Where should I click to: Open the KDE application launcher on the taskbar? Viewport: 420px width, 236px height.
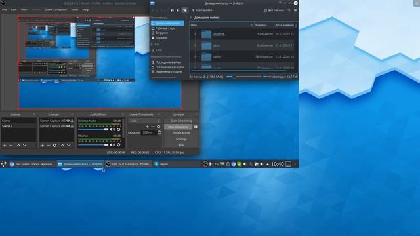(4, 164)
